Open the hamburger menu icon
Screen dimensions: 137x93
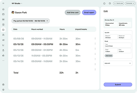(3, 3)
